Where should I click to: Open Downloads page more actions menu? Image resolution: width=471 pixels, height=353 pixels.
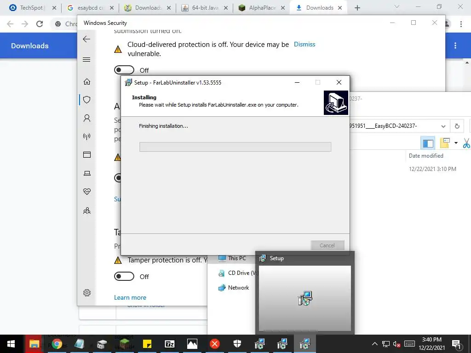tap(455, 46)
